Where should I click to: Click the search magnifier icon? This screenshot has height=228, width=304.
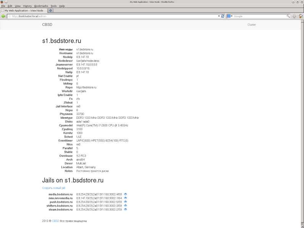[288, 16]
